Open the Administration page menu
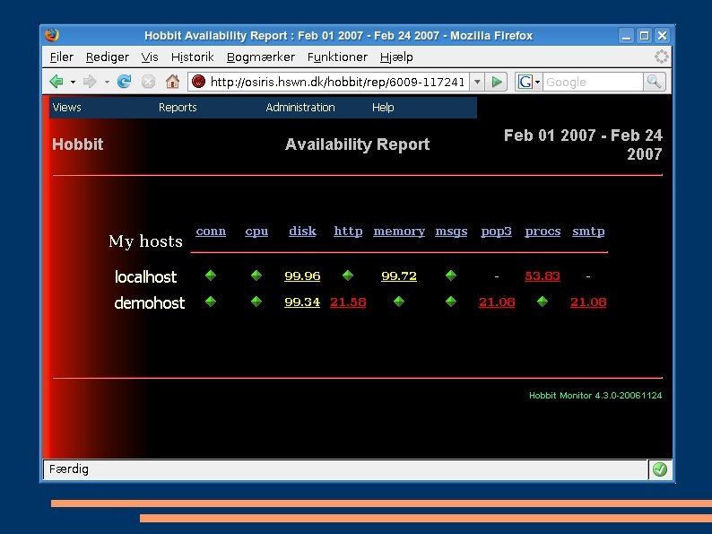The width and height of the screenshot is (712, 534). [300, 108]
